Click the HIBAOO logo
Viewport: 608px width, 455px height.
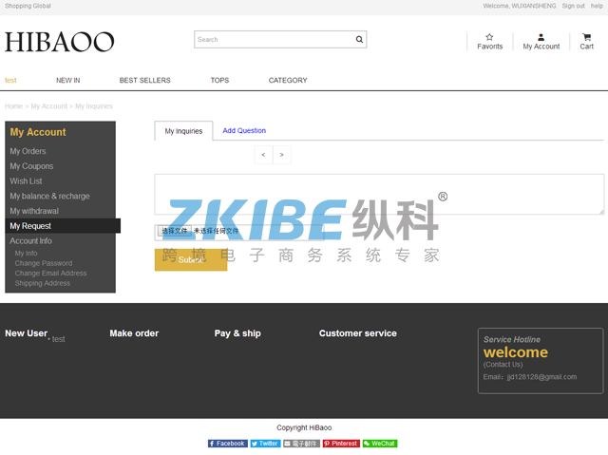tap(60, 42)
